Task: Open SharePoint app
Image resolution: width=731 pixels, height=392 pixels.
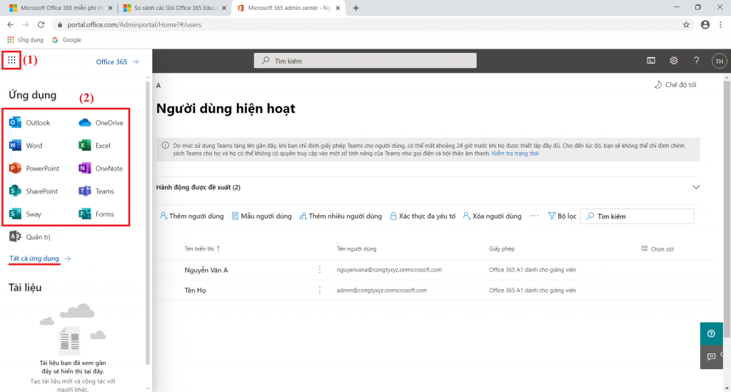Action: (34, 191)
